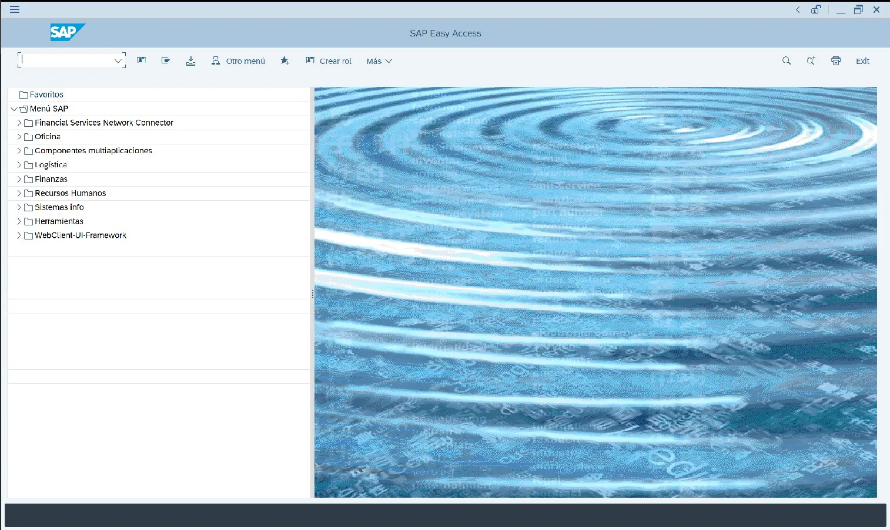Open the hamburger menu icon

[x=15, y=9]
